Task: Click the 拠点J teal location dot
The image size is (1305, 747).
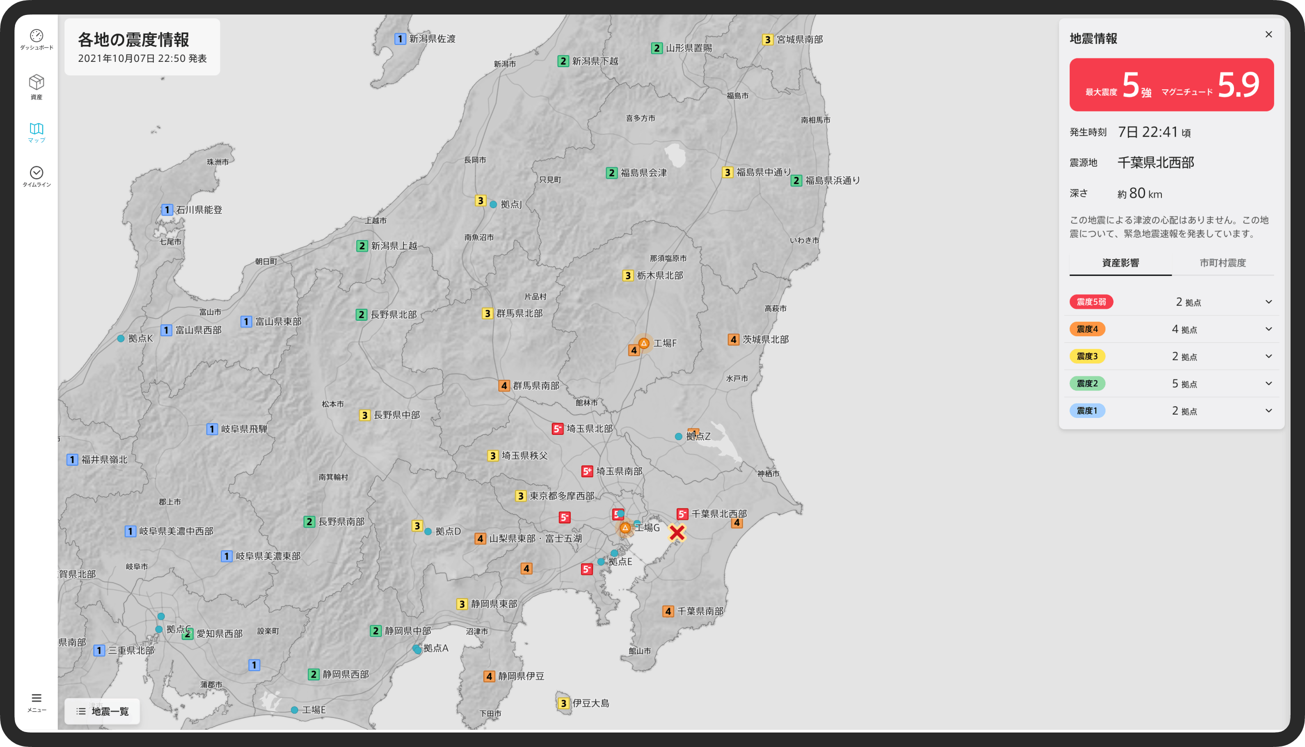Action: click(x=493, y=204)
